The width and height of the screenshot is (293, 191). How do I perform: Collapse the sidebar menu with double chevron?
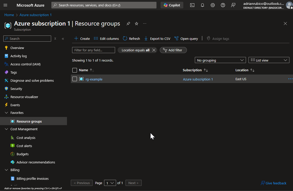[x=63, y=39]
